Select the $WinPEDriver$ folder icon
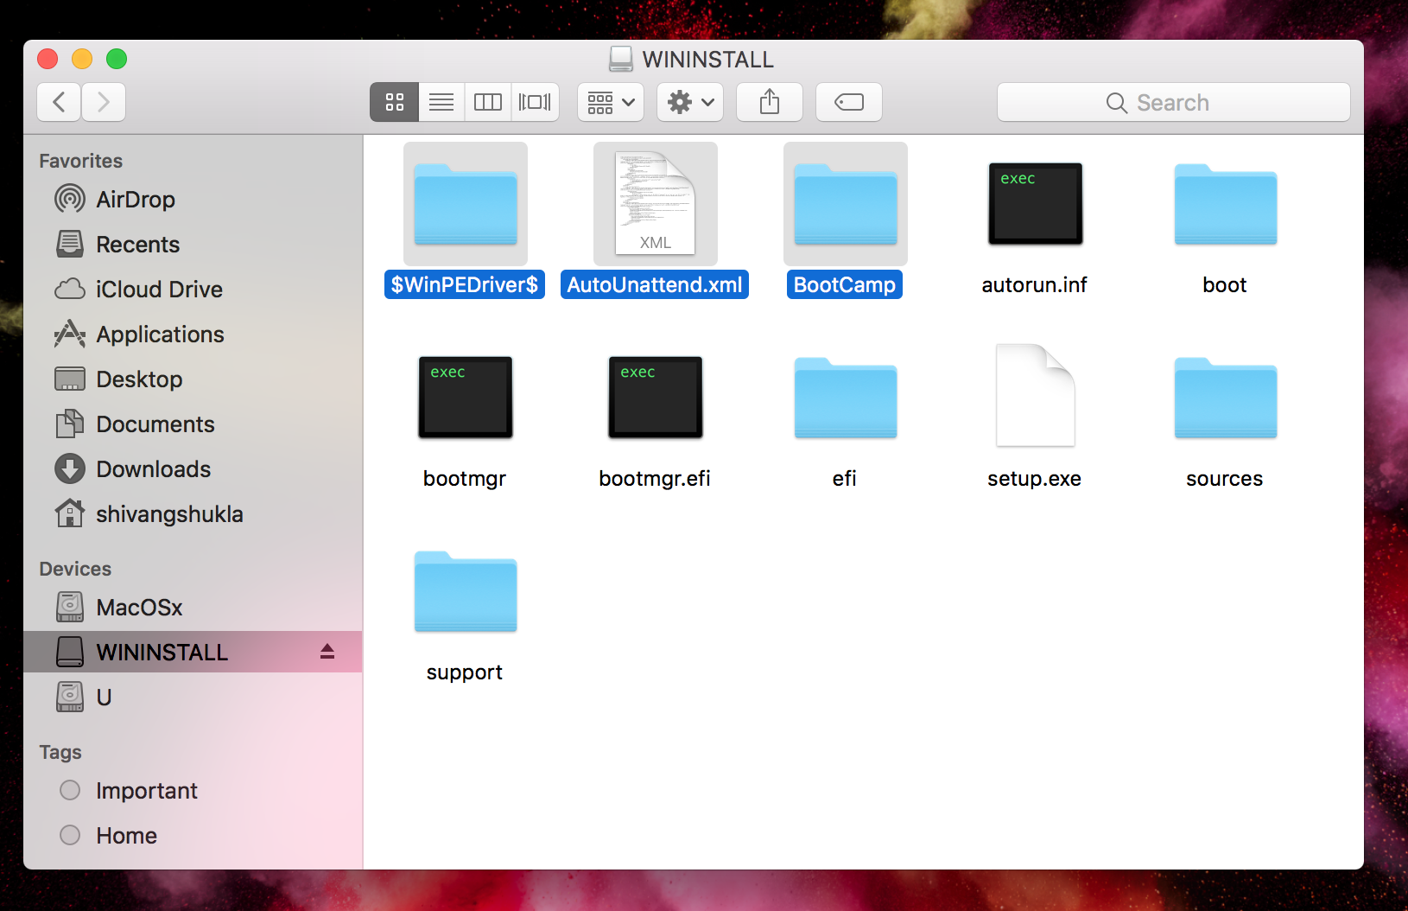The image size is (1408, 911). [466, 204]
